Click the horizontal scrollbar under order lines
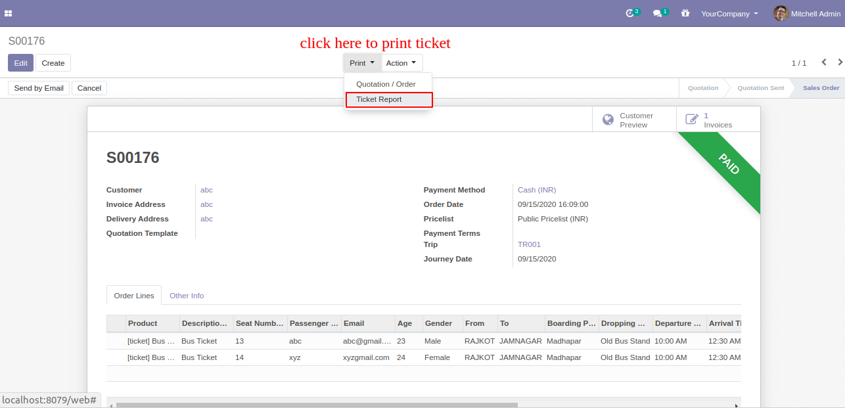845x408 pixels. coord(317,405)
